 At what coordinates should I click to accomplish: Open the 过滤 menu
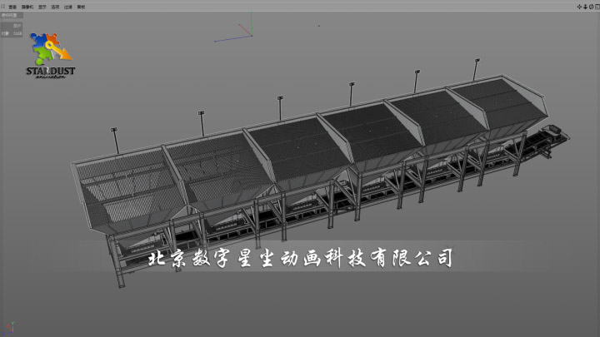[x=68, y=6]
